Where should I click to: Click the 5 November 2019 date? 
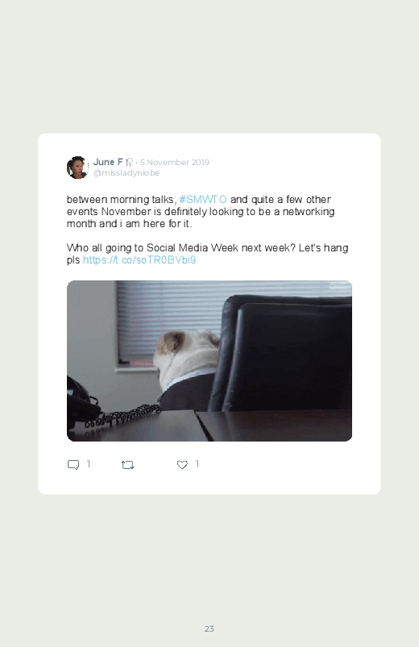175,163
